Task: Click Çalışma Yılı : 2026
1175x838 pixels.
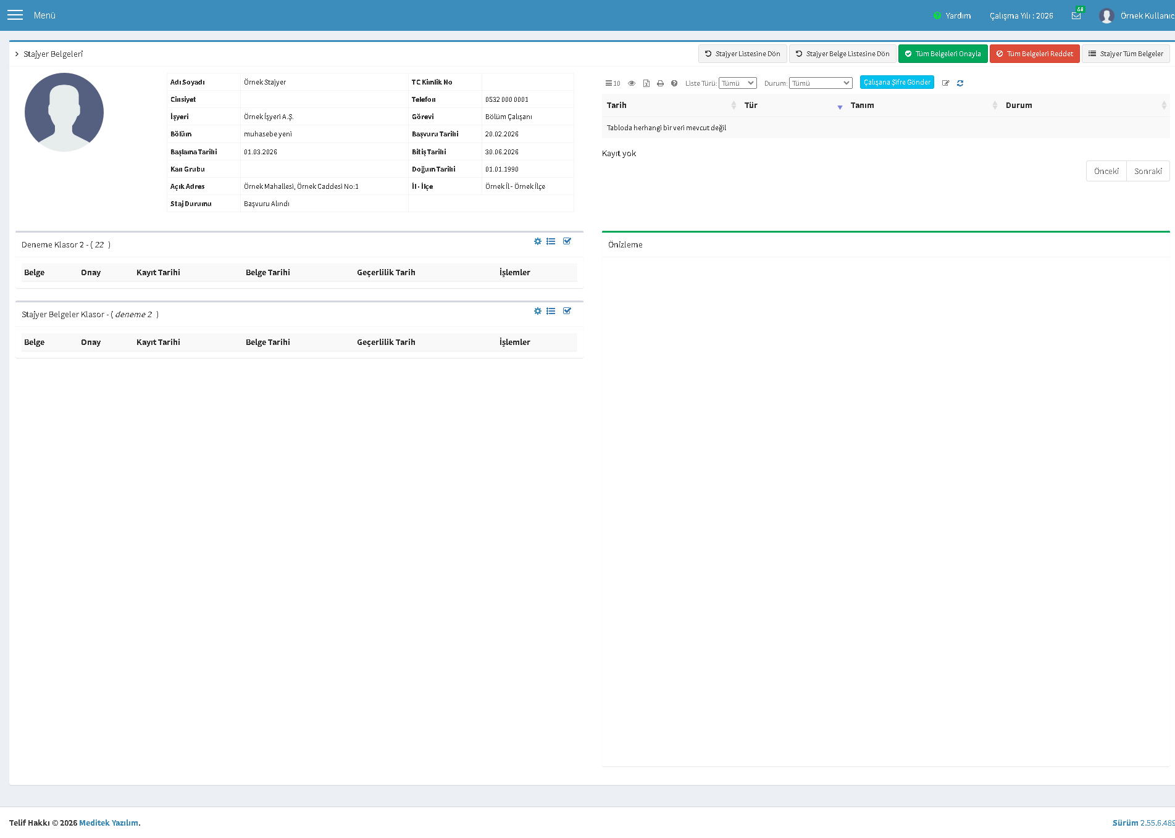Action: pos(1021,15)
